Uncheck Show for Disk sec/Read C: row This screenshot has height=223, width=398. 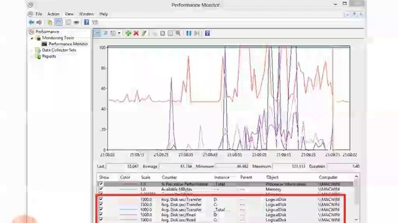(x=101, y=219)
